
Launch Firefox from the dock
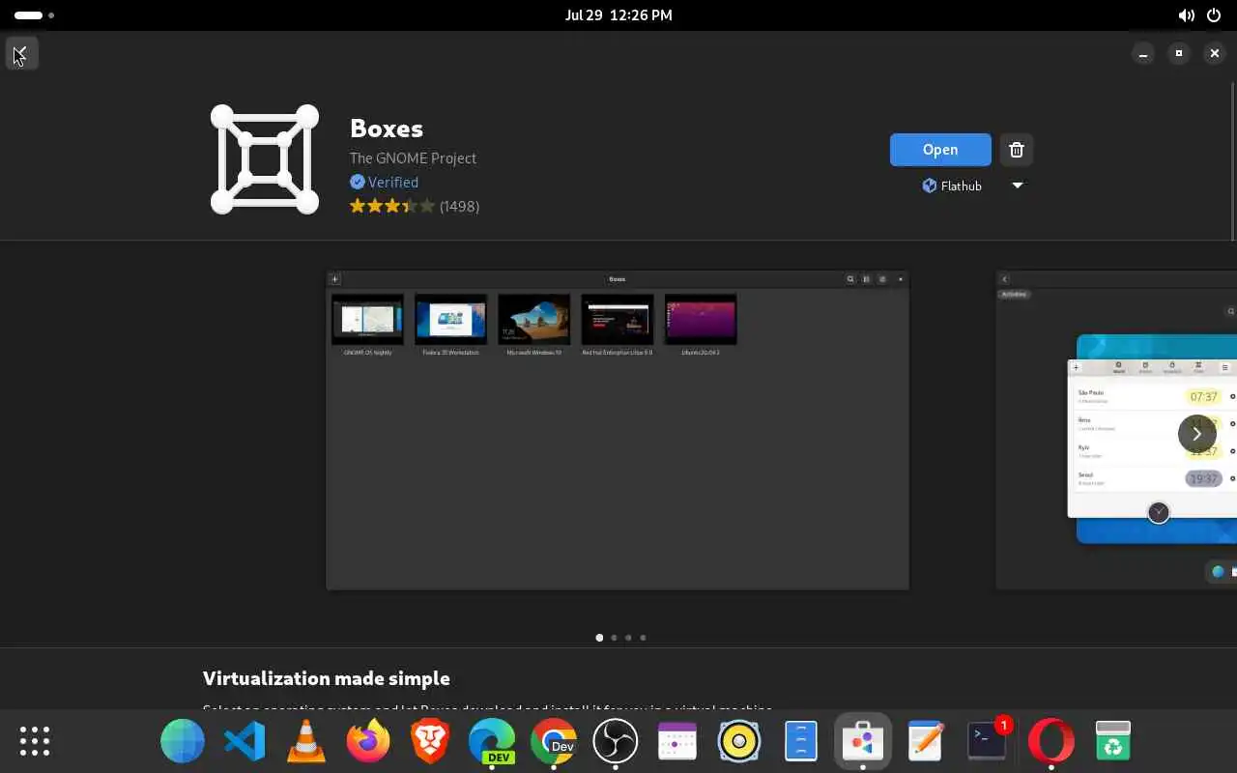tap(368, 742)
